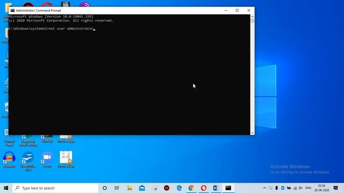Close the Command Prompt window
The height and width of the screenshot is (193, 344).
pyautogui.click(x=248, y=10)
